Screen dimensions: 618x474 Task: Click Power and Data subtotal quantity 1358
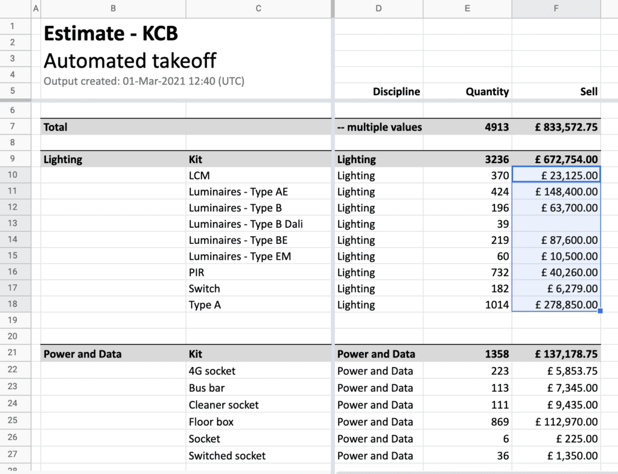[468, 354]
